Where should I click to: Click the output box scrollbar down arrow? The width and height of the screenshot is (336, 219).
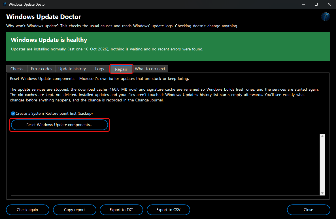[322, 193]
